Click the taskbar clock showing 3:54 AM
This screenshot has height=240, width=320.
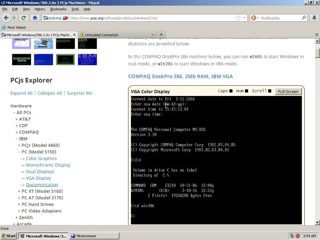coord(309,236)
